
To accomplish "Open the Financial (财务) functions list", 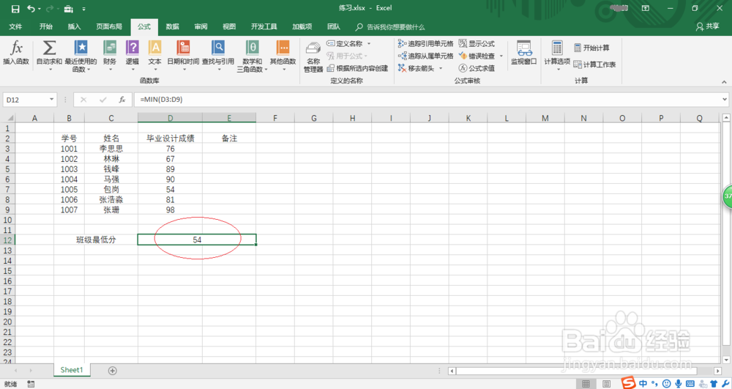I will point(110,55).
